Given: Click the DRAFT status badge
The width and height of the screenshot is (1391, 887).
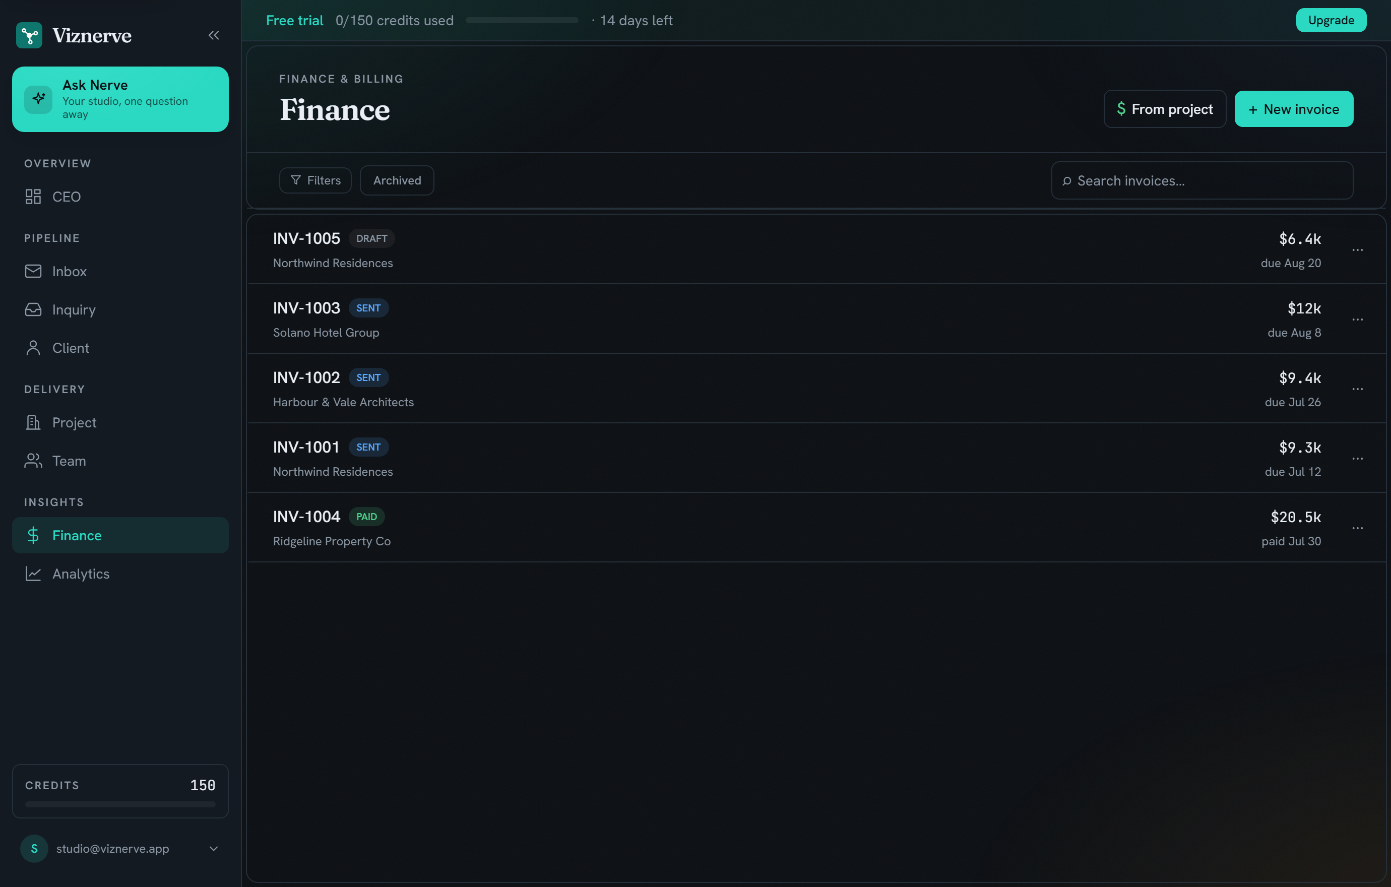Looking at the screenshot, I should 371,238.
